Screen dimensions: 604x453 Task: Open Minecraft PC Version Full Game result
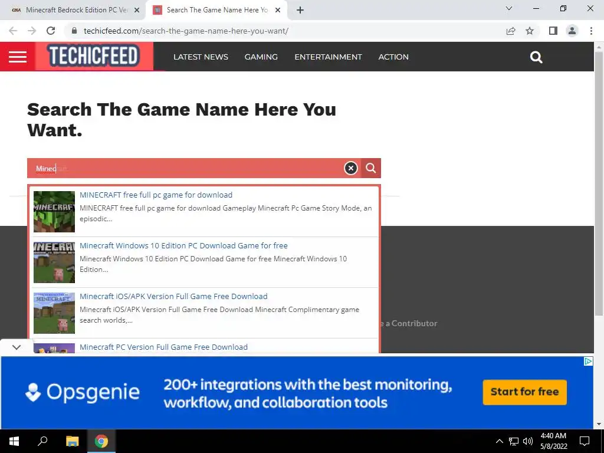pos(164,347)
